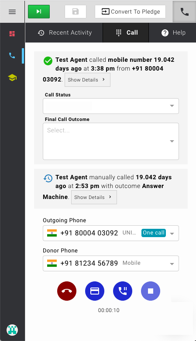The width and height of the screenshot is (196, 341).
Task: Click Convert To Pledge button
Action: 131,11
